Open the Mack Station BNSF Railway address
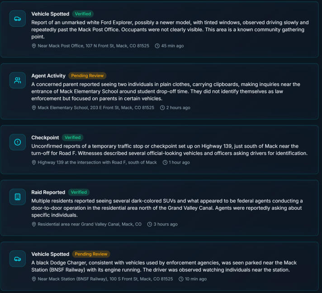This screenshot has height=293, width=322. (x=105, y=279)
